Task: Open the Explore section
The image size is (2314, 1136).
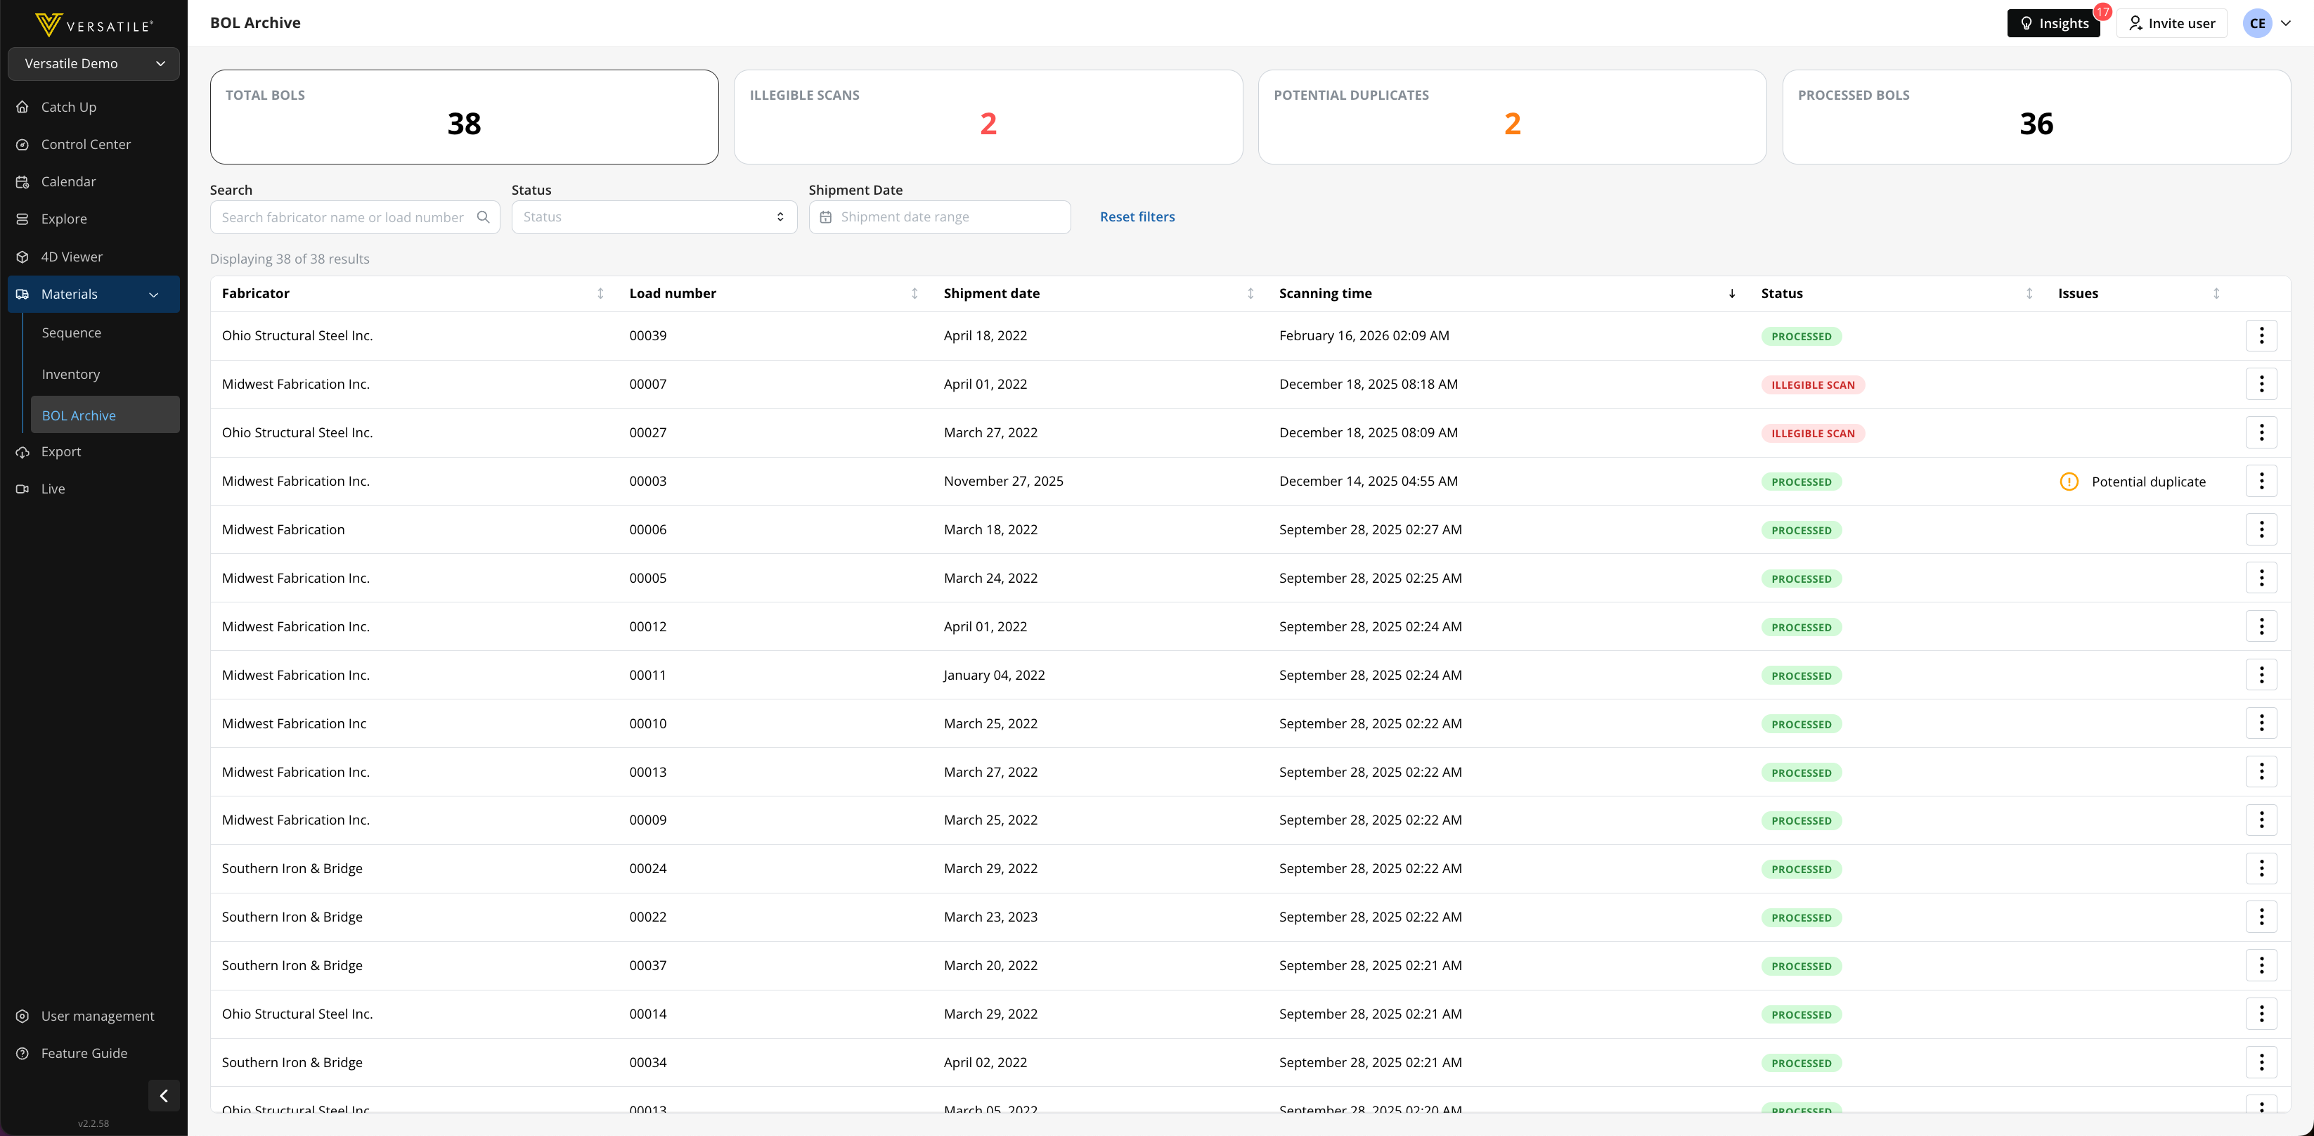Action: [x=93, y=219]
